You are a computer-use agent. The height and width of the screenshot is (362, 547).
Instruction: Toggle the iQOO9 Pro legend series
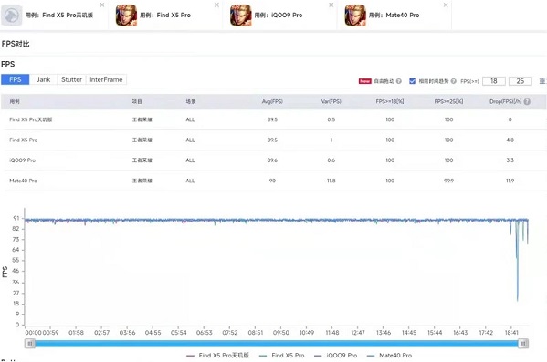[335, 356]
